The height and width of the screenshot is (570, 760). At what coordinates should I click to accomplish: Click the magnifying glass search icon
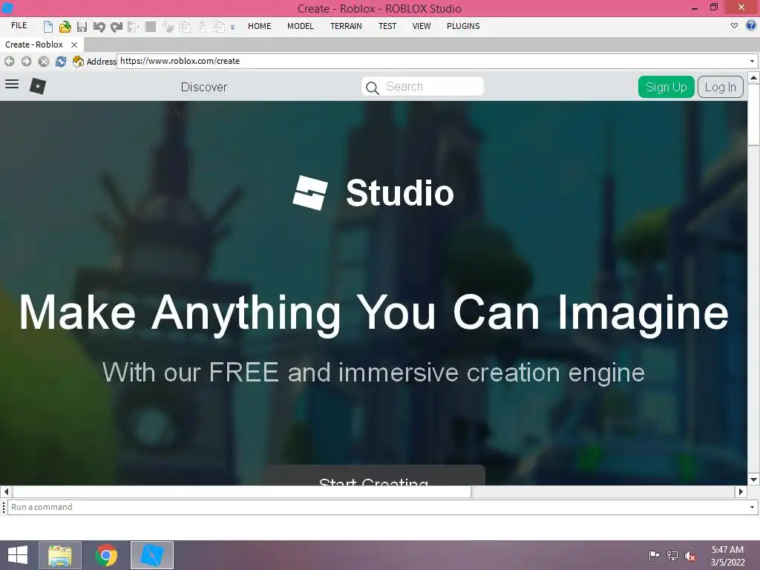pyautogui.click(x=373, y=88)
